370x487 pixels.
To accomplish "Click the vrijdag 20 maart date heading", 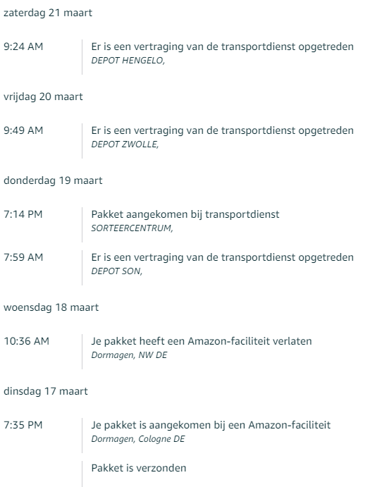I will pyautogui.click(x=43, y=97).
